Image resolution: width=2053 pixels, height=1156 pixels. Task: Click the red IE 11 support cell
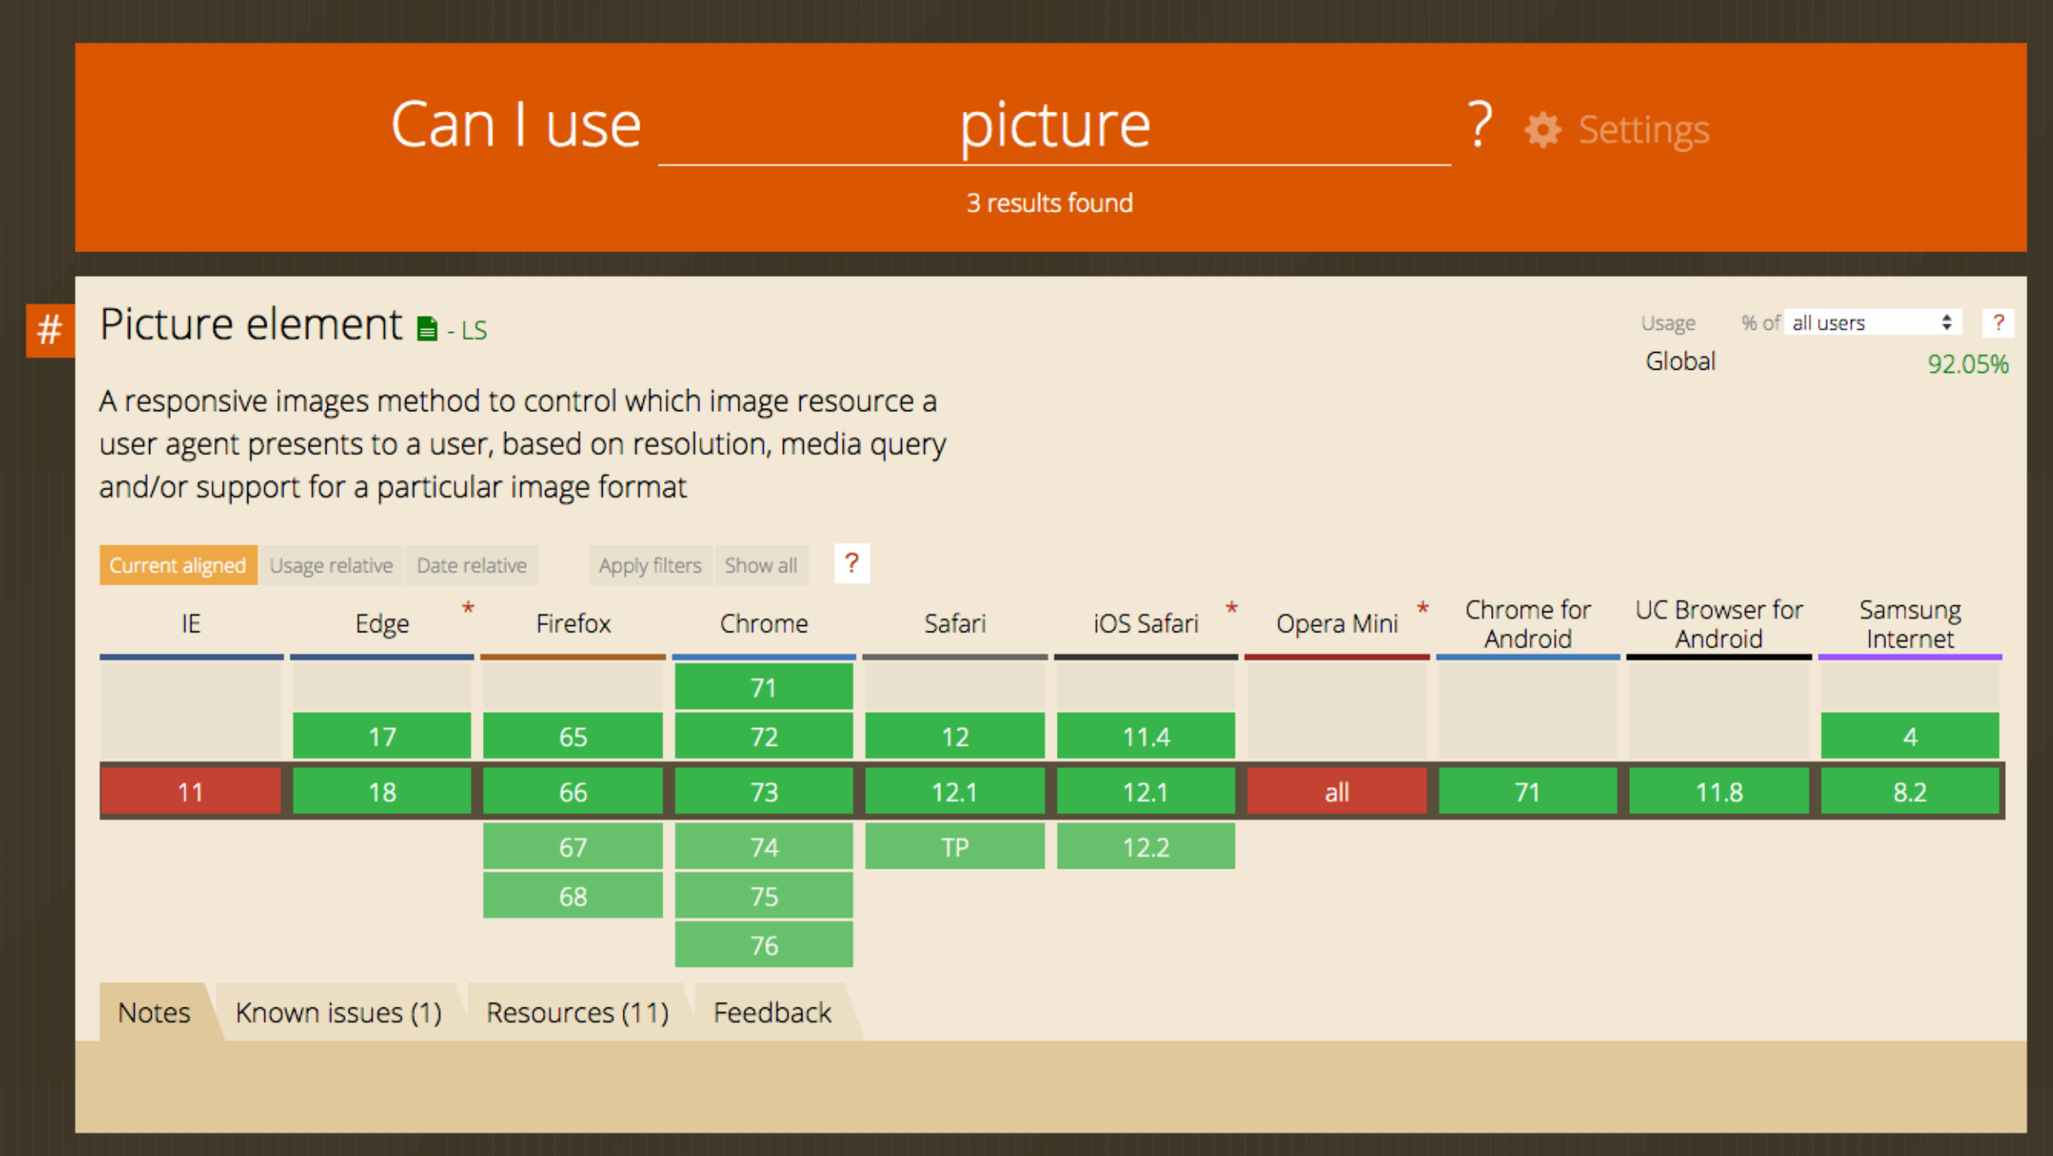[190, 792]
